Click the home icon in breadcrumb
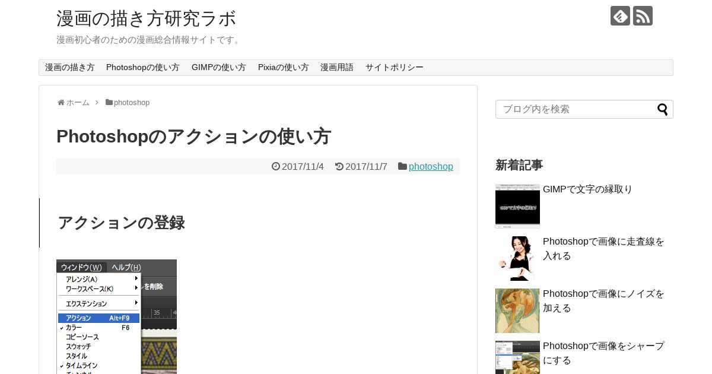The width and height of the screenshot is (712, 374). [x=61, y=103]
